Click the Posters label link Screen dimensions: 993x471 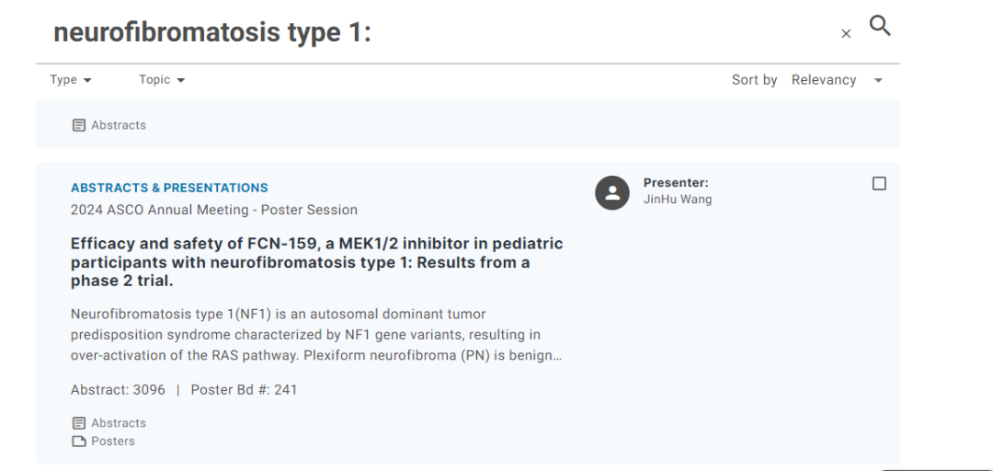click(112, 442)
